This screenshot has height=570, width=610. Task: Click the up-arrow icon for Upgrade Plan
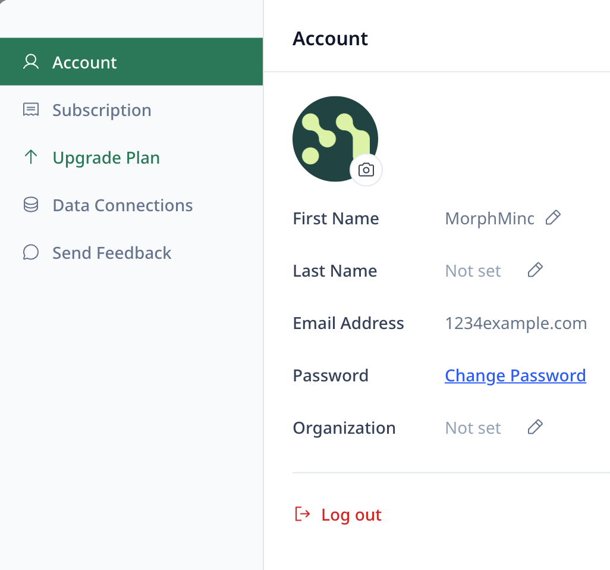tap(31, 157)
